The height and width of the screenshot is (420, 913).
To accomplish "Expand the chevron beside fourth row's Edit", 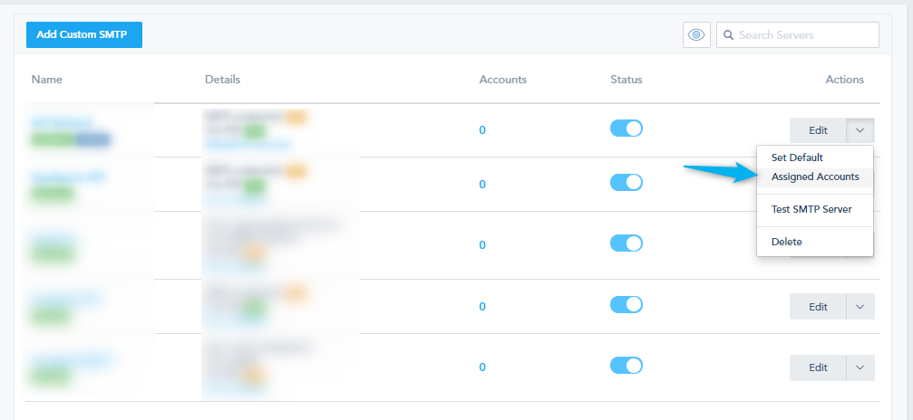I will tap(860, 307).
